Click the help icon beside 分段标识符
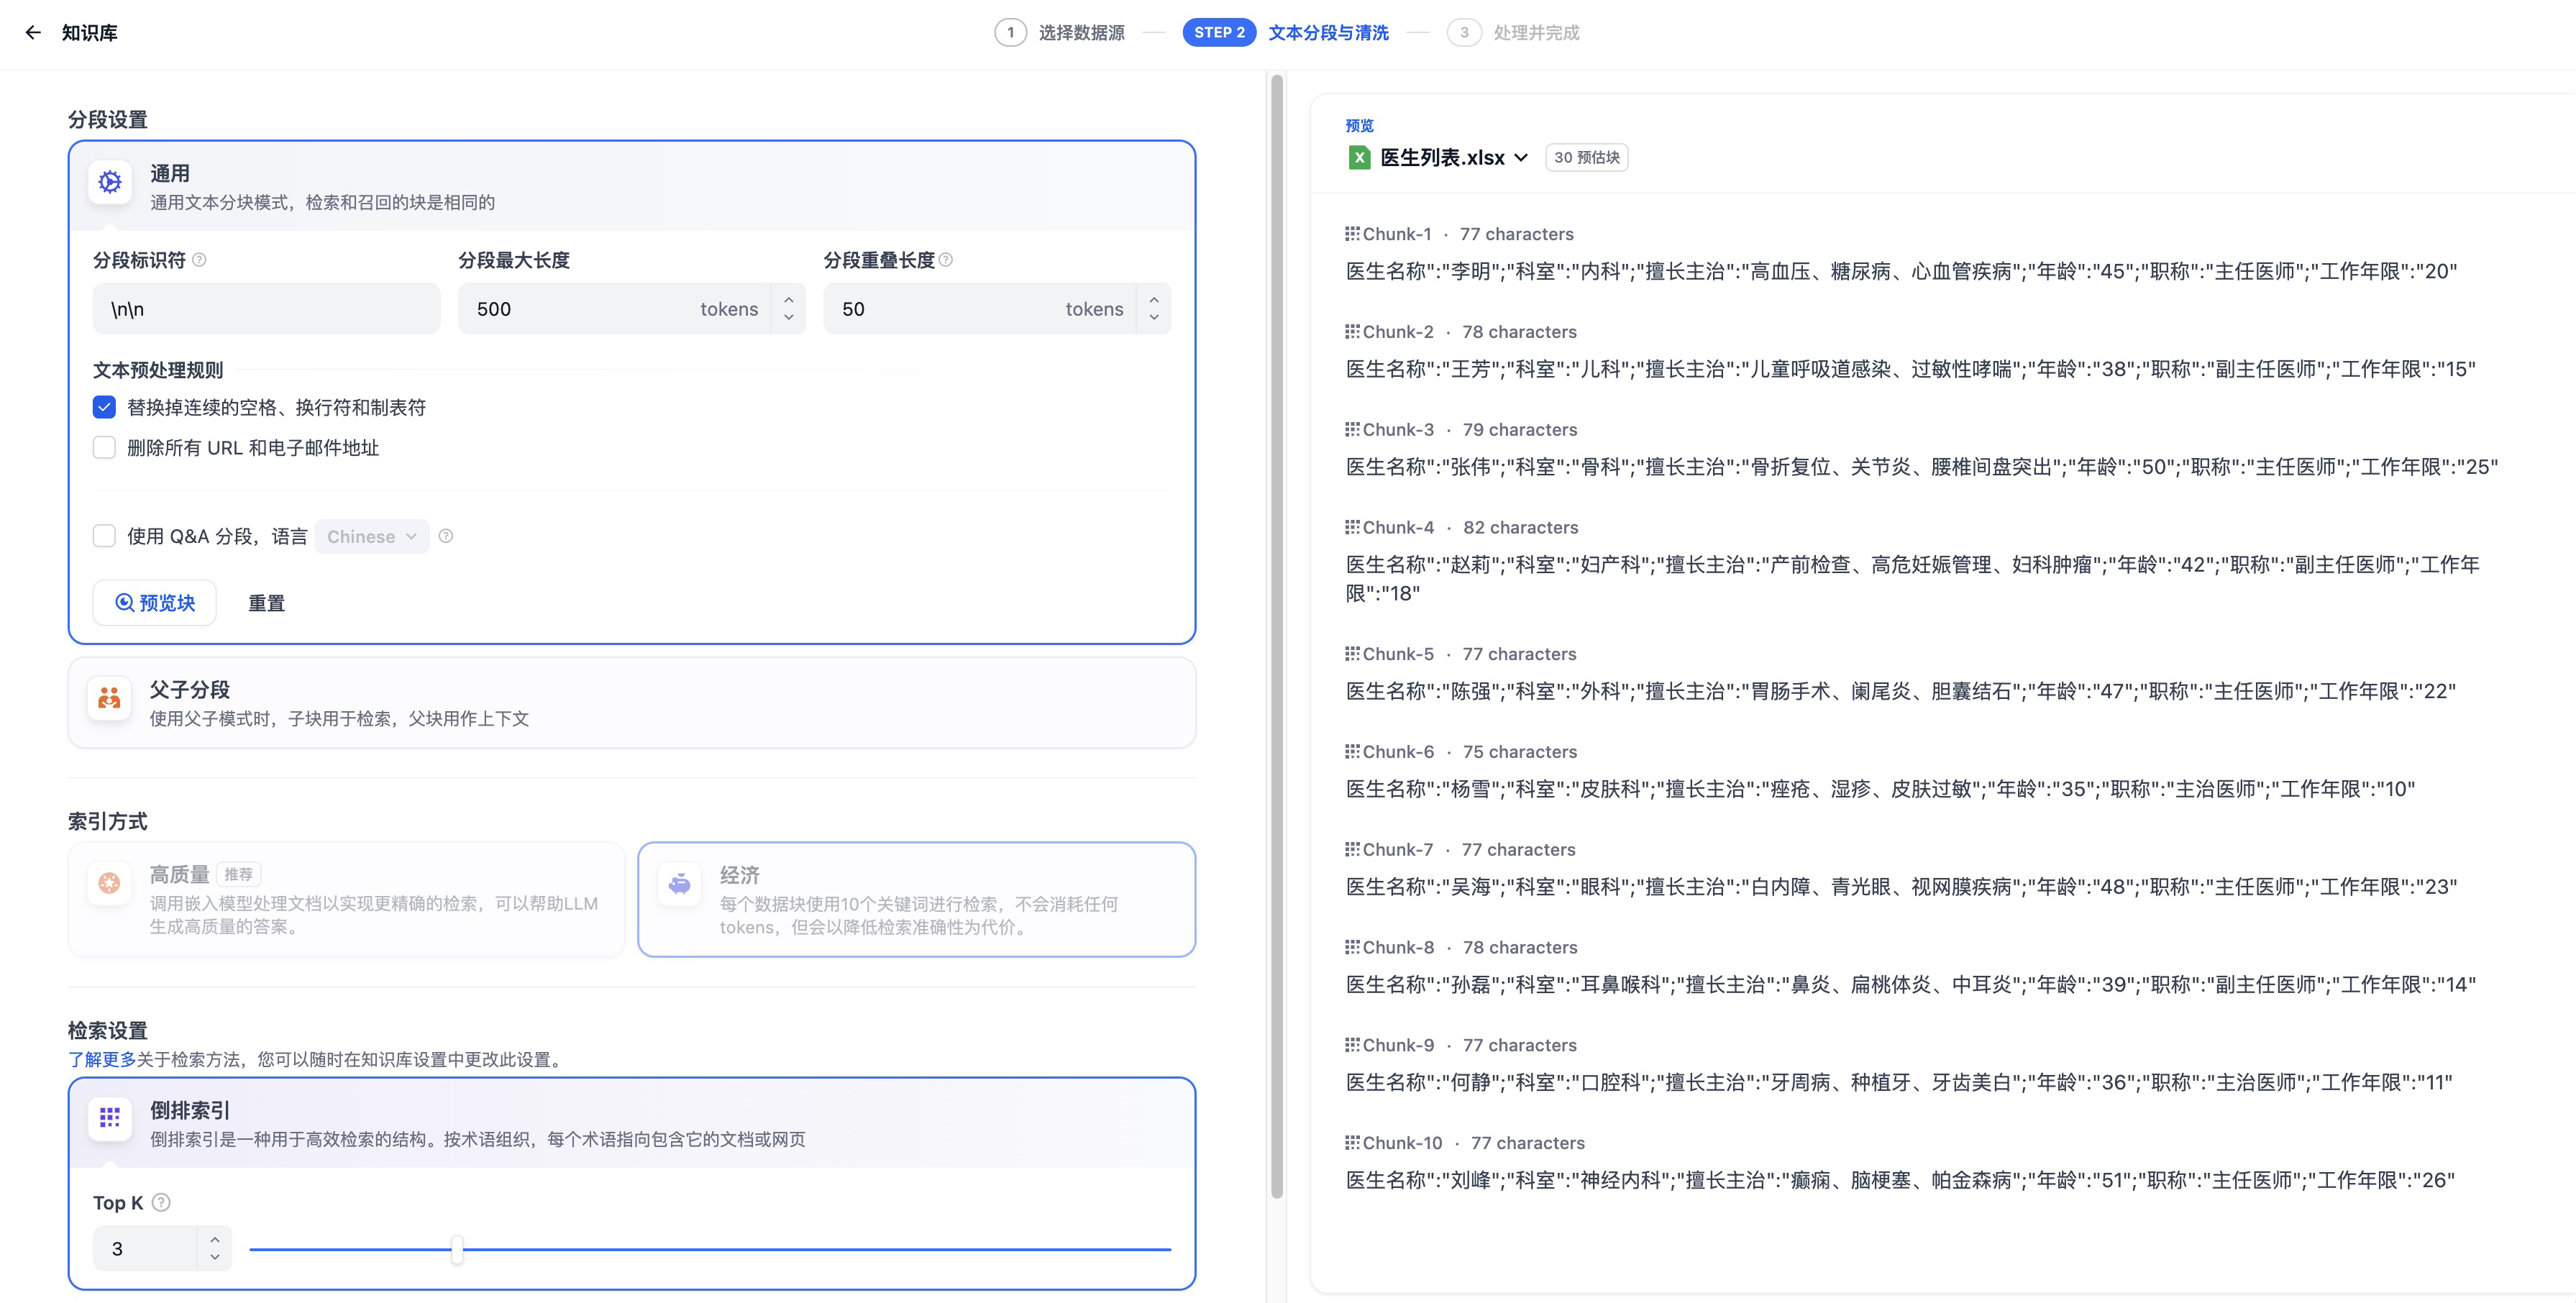 pyautogui.click(x=199, y=260)
